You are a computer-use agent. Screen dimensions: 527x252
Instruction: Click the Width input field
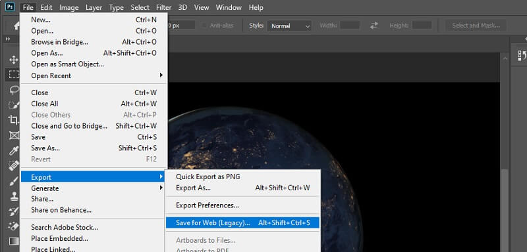click(x=350, y=25)
